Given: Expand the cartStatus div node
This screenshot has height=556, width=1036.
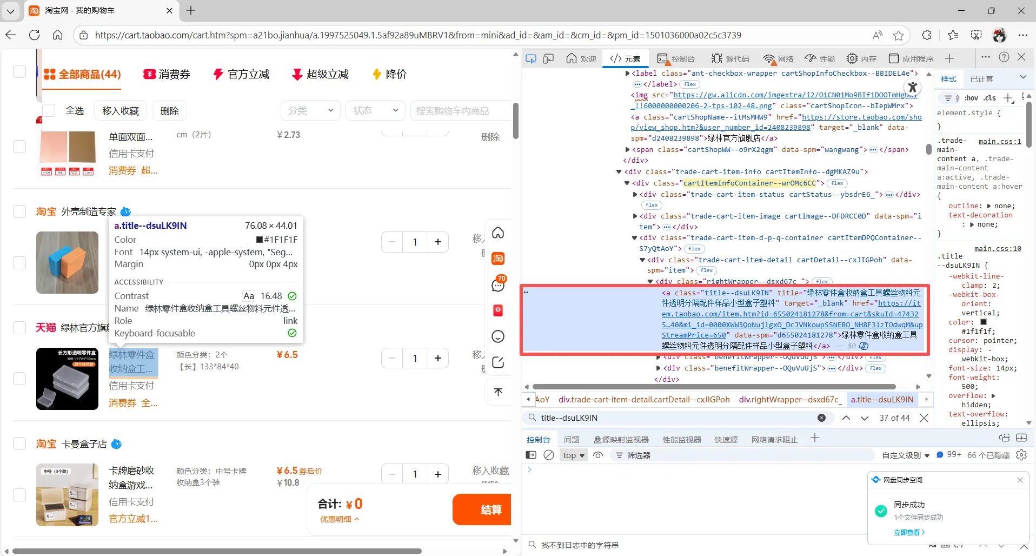Looking at the screenshot, I should [x=635, y=194].
